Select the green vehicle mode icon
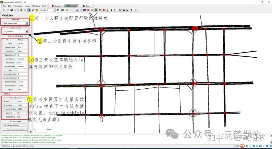Viewport: 272px width, 149px height. coord(96,10)
